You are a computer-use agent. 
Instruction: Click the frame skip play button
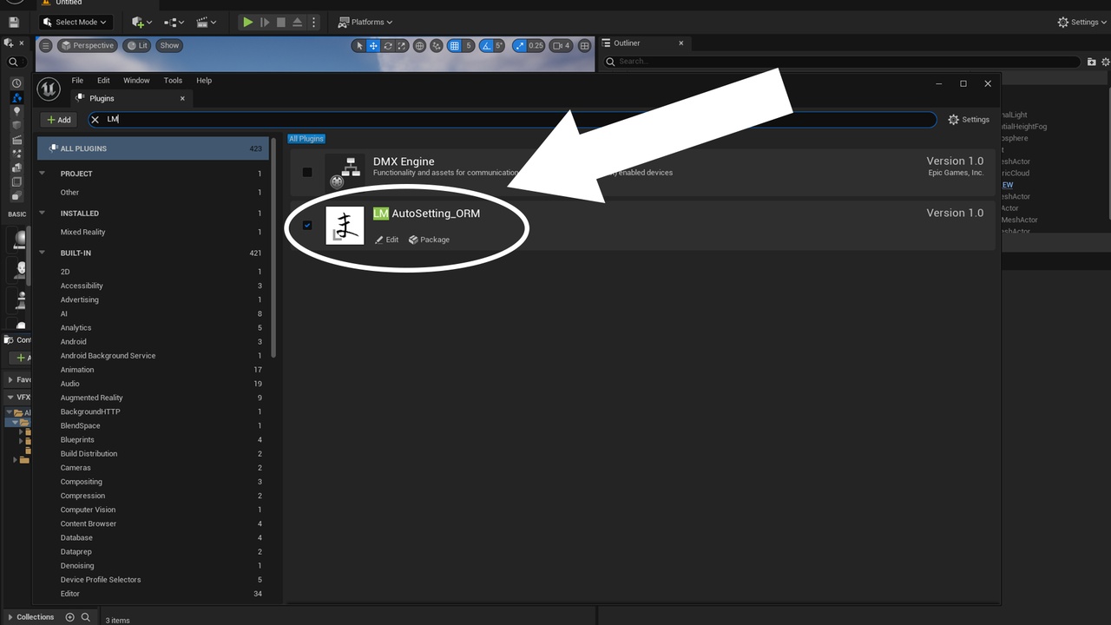265,22
